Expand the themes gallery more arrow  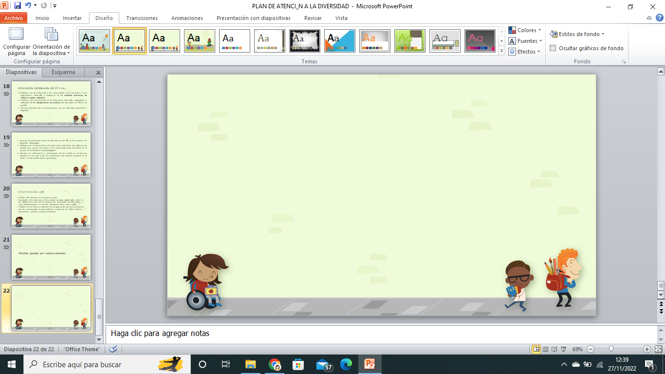[501, 51]
